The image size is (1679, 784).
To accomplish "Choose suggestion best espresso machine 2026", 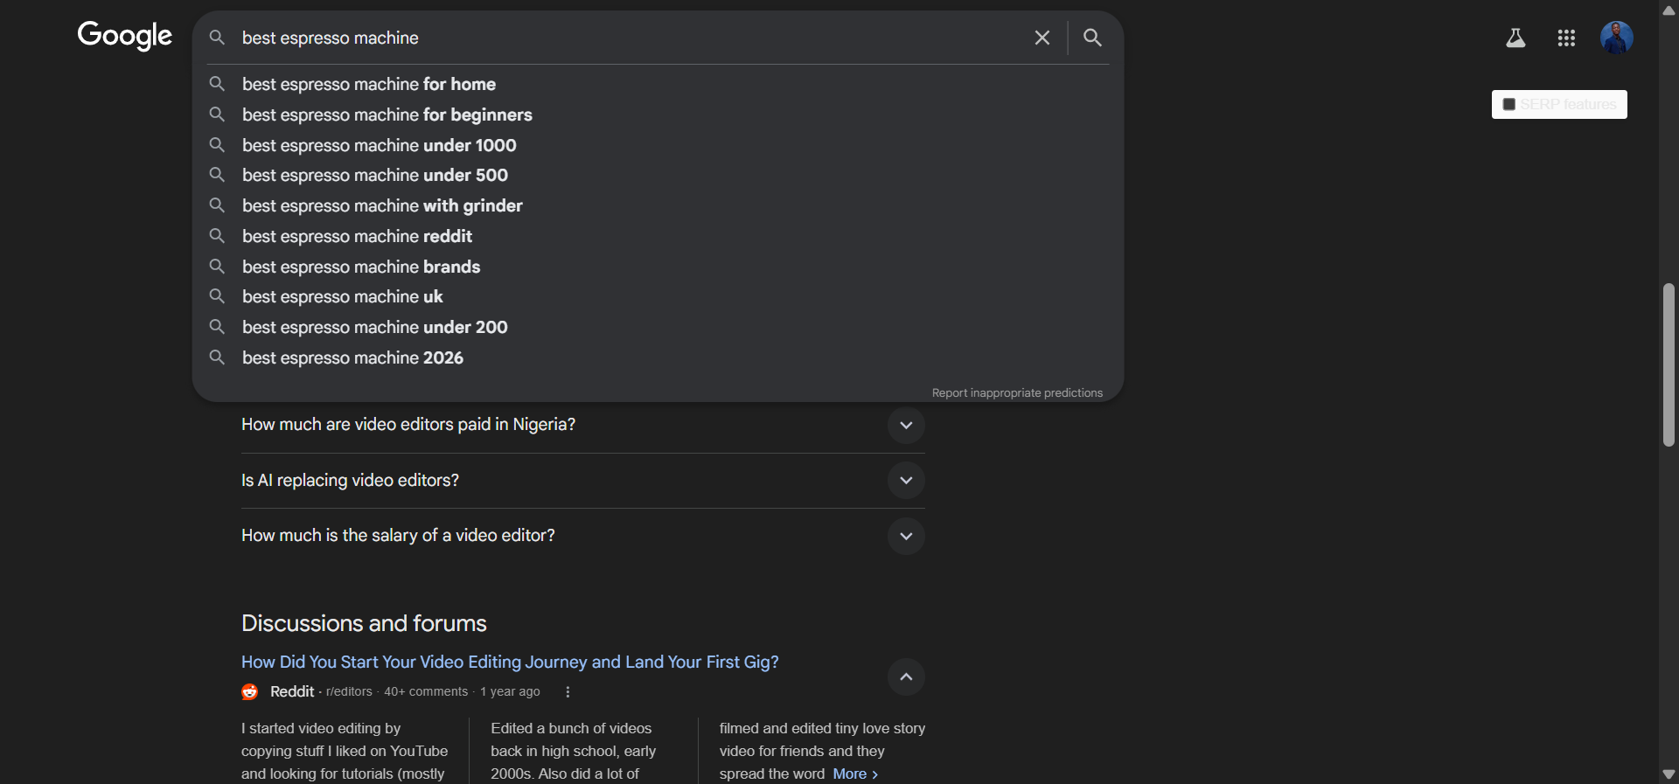I will (658, 357).
